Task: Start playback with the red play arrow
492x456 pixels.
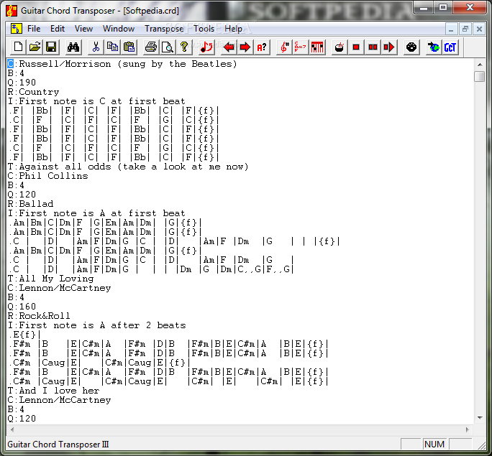Action: [389, 47]
